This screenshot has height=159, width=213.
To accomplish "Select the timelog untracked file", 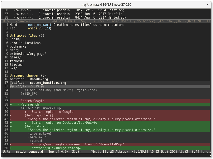I will pos(16,64).
